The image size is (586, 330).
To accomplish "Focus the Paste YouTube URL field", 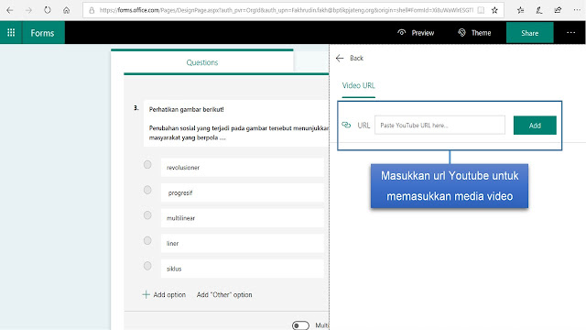I will point(439,125).
